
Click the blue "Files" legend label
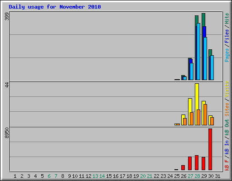[227, 36]
